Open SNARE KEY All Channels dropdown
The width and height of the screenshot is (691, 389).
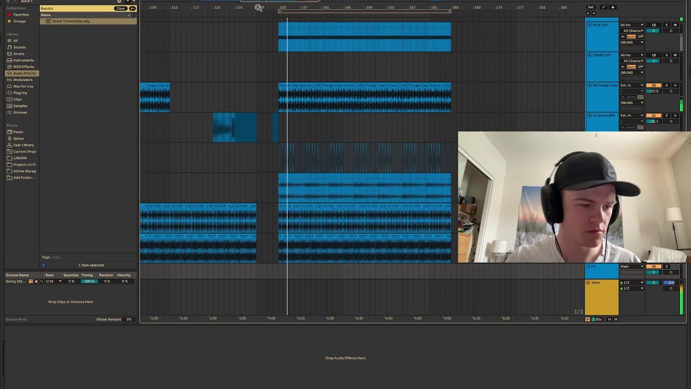632,61
